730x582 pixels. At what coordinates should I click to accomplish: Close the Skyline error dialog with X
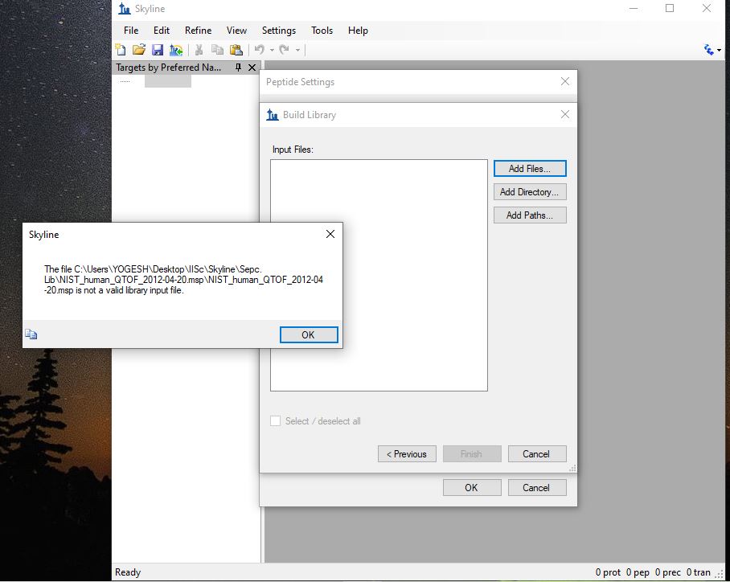[330, 234]
